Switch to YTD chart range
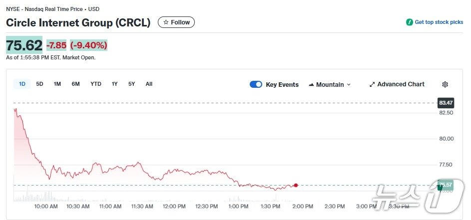Screen dimensions: 471x220 (96, 84)
